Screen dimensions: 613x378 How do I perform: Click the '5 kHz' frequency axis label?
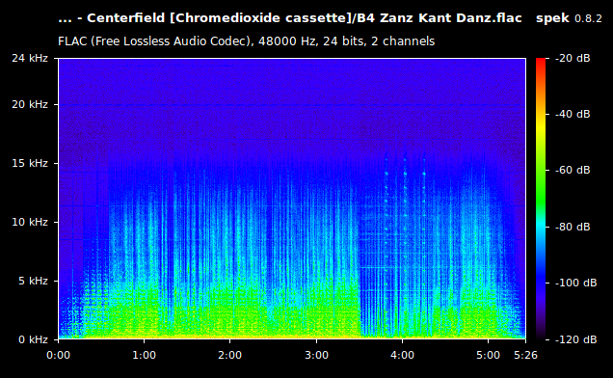pyautogui.click(x=33, y=281)
